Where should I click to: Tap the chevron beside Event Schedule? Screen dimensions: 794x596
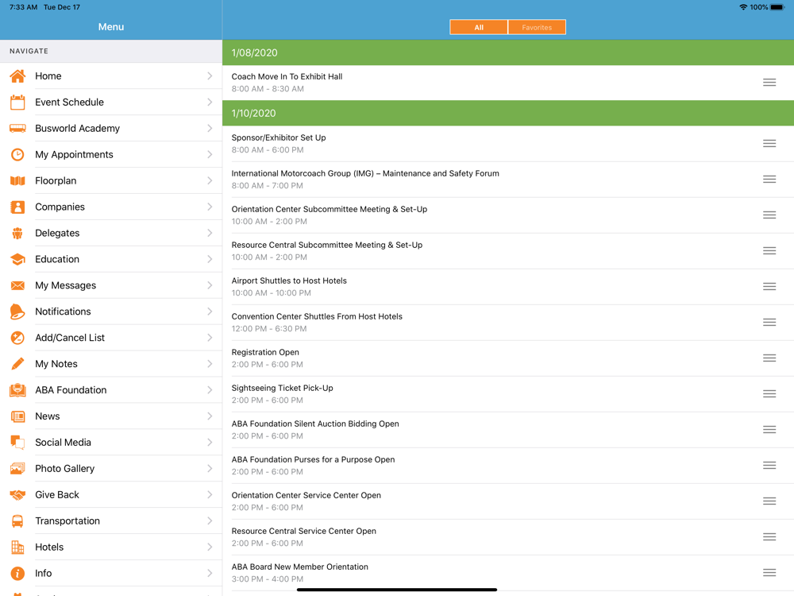coord(210,103)
